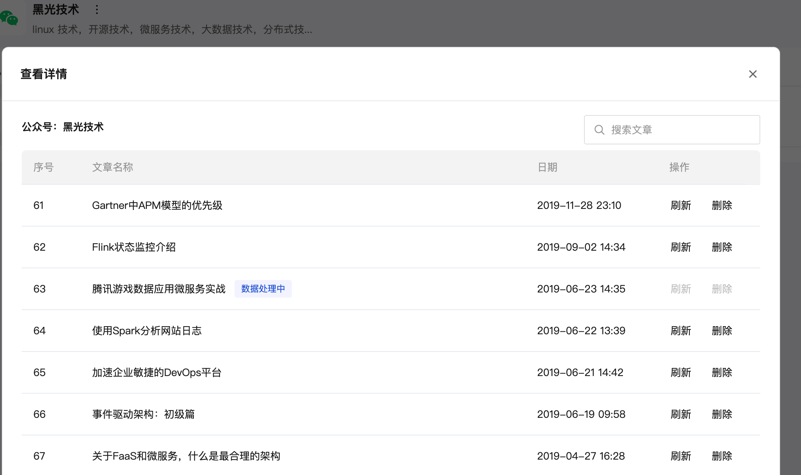Refresh article 65 DevOps平台
The width and height of the screenshot is (801, 475).
click(x=681, y=372)
